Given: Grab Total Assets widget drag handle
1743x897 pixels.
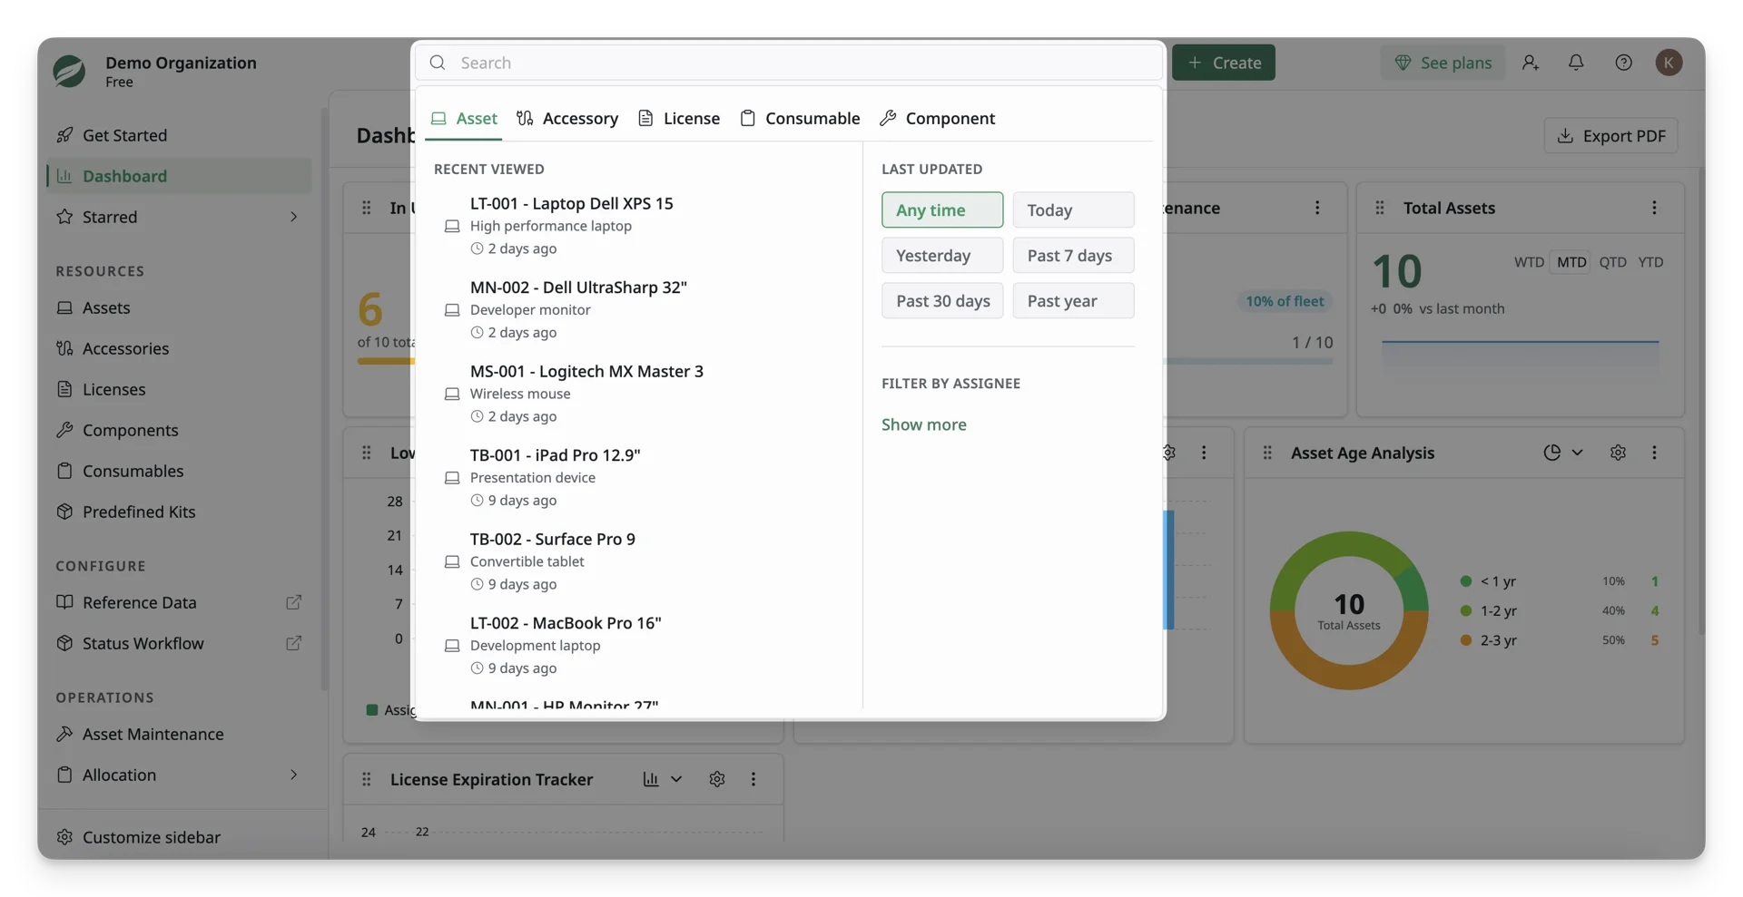Looking at the screenshot, I should [1380, 208].
